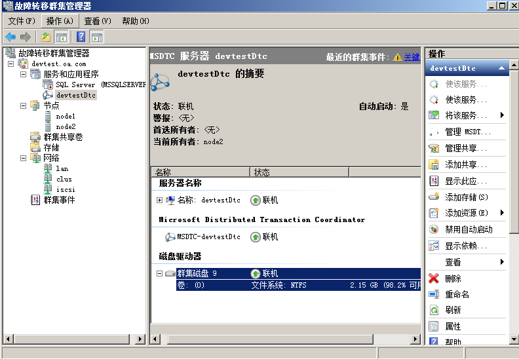The height and width of the screenshot is (359, 519).
Task: Select the SQL Server (MSSQLSERVER) service icon
Action: click(48, 85)
